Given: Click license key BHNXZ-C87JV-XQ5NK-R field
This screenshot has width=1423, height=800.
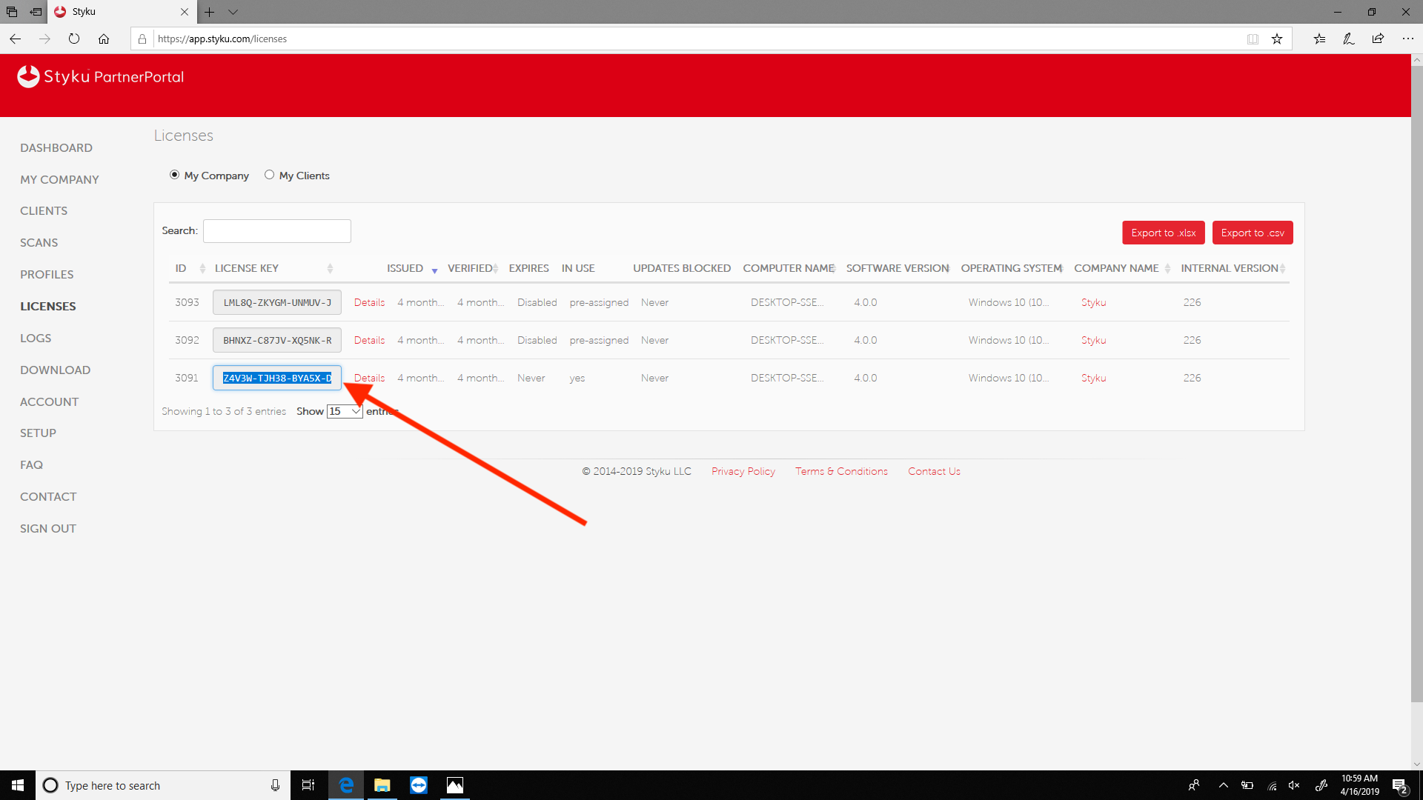Looking at the screenshot, I should tap(277, 340).
